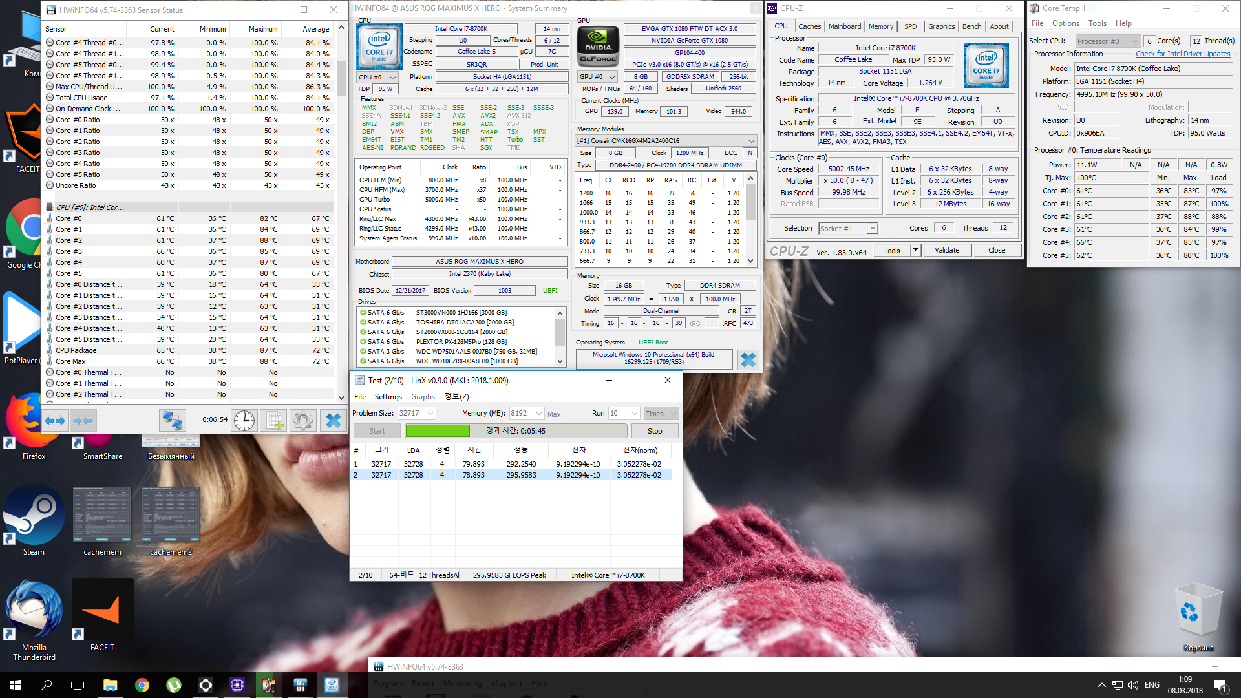
Task: Expand the Corsair memory module dropdown
Action: 751,141
